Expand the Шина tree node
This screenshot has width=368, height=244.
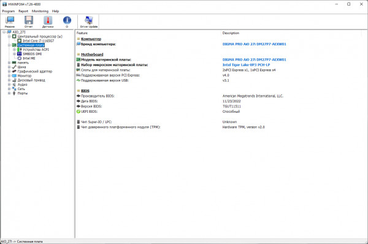coord(9,67)
